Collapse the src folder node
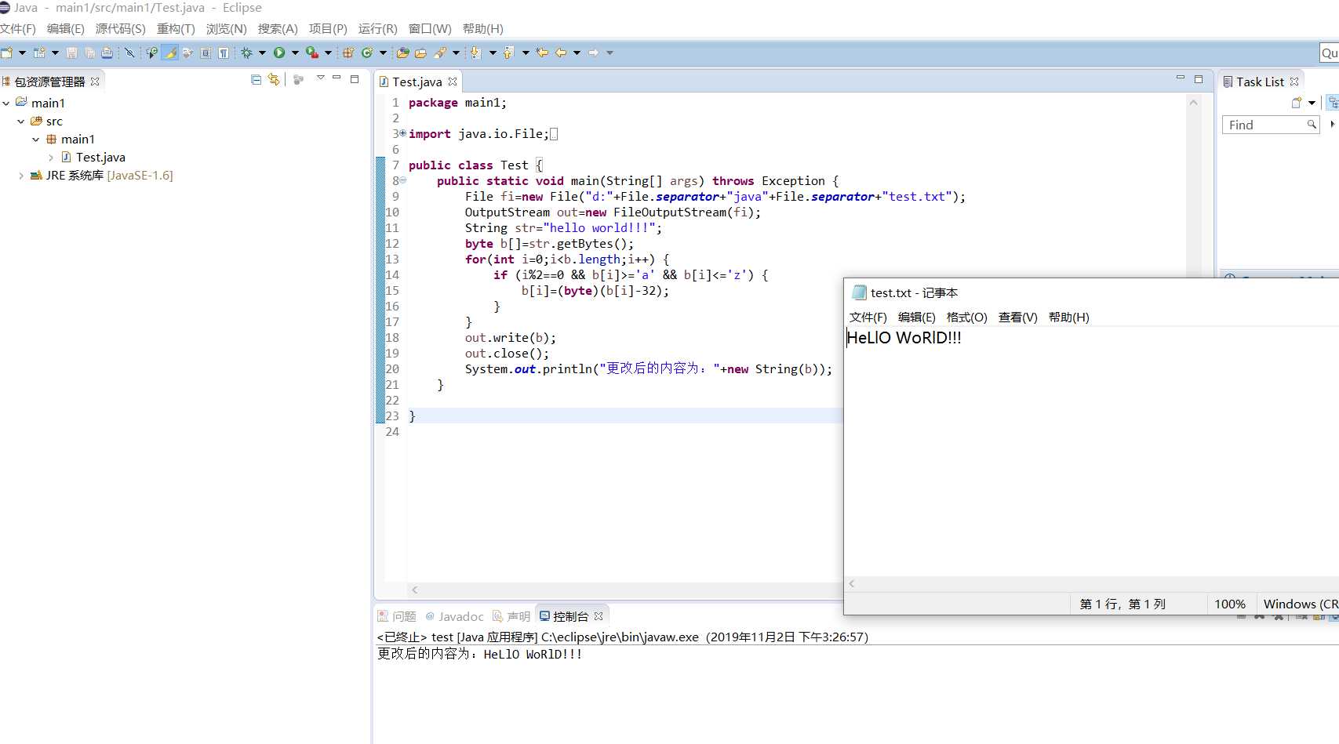Screen dimensions: 1339x744 click(21, 122)
